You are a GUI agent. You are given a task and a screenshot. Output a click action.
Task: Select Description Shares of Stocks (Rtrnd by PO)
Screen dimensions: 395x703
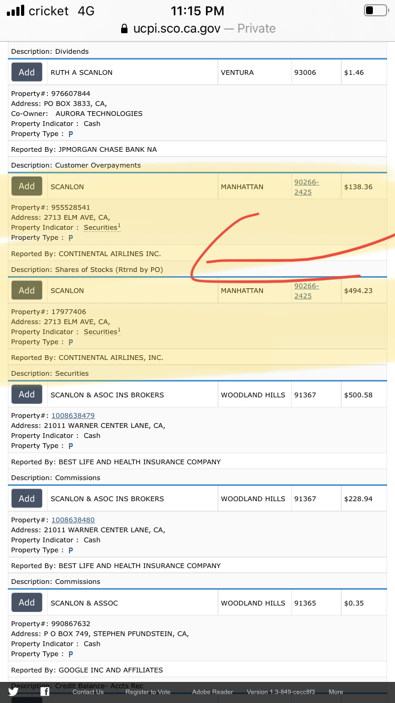tap(87, 270)
